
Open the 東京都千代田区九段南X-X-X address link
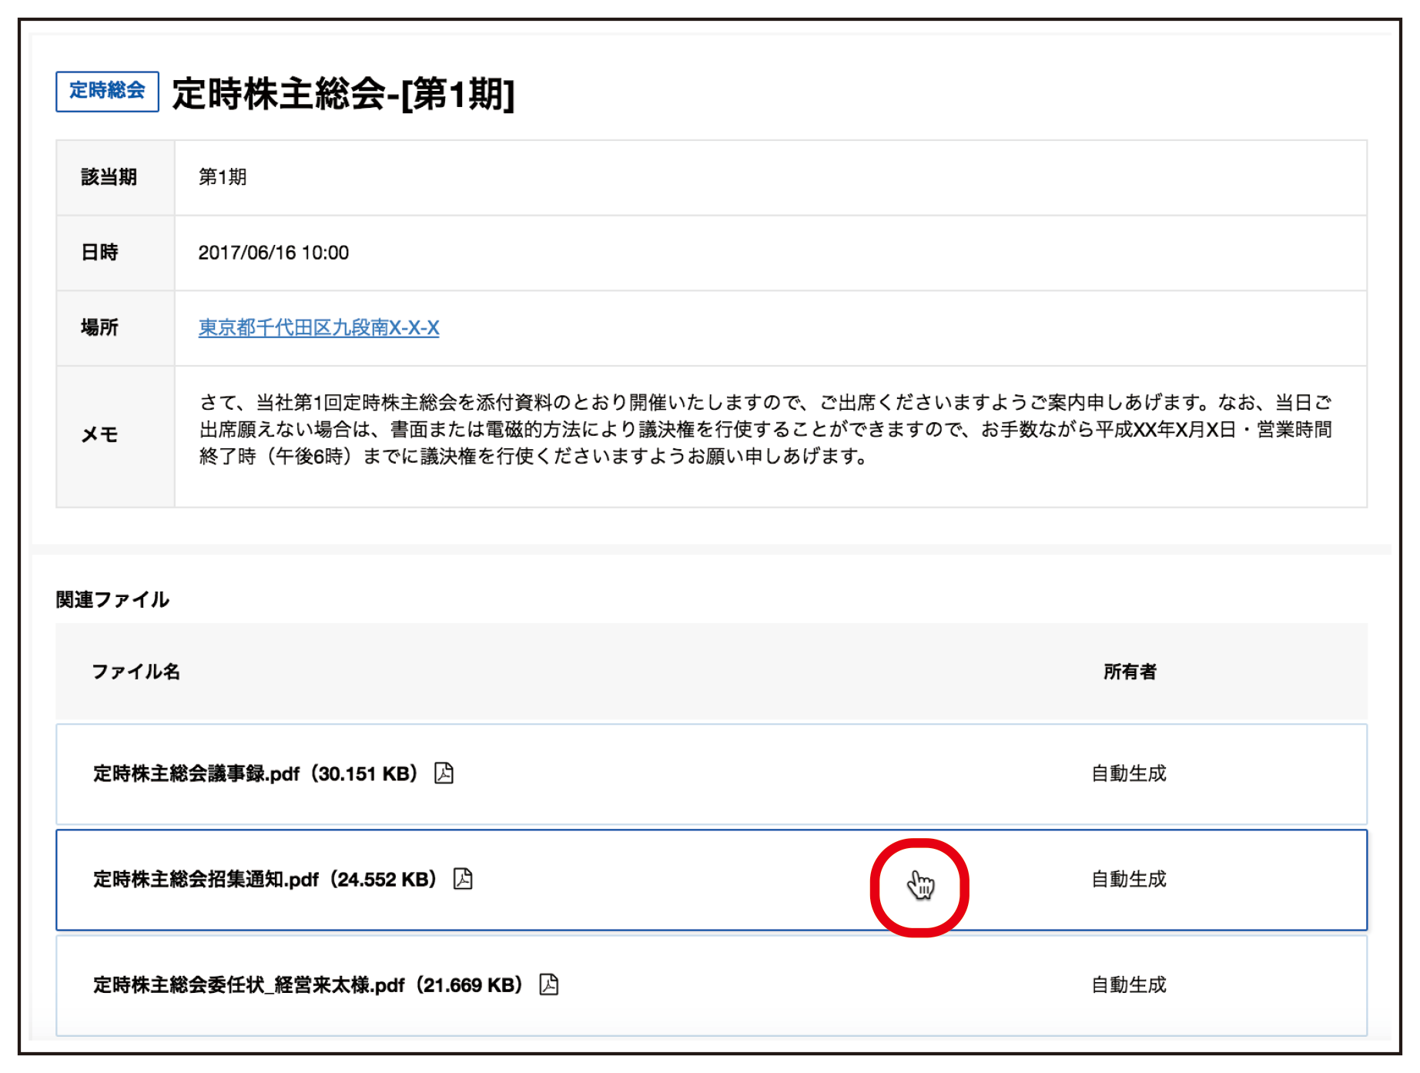319,328
